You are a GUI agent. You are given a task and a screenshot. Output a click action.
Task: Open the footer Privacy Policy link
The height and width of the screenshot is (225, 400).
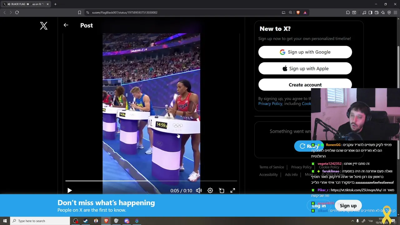point(301,167)
